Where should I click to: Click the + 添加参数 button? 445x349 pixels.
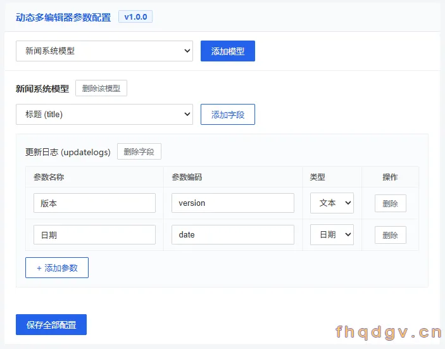(57, 268)
